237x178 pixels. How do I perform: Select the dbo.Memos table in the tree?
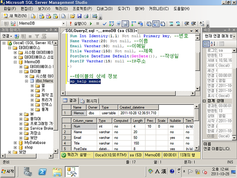pyautogui.click(x=44, y=81)
